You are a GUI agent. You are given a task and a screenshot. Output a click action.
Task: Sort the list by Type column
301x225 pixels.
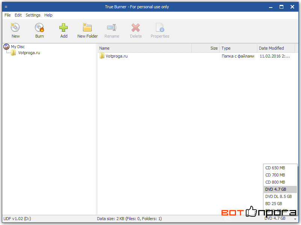pos(238,48)
